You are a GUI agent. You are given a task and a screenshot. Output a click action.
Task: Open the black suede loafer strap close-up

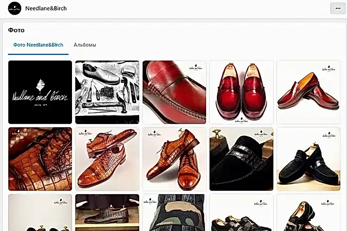point(241,159)
